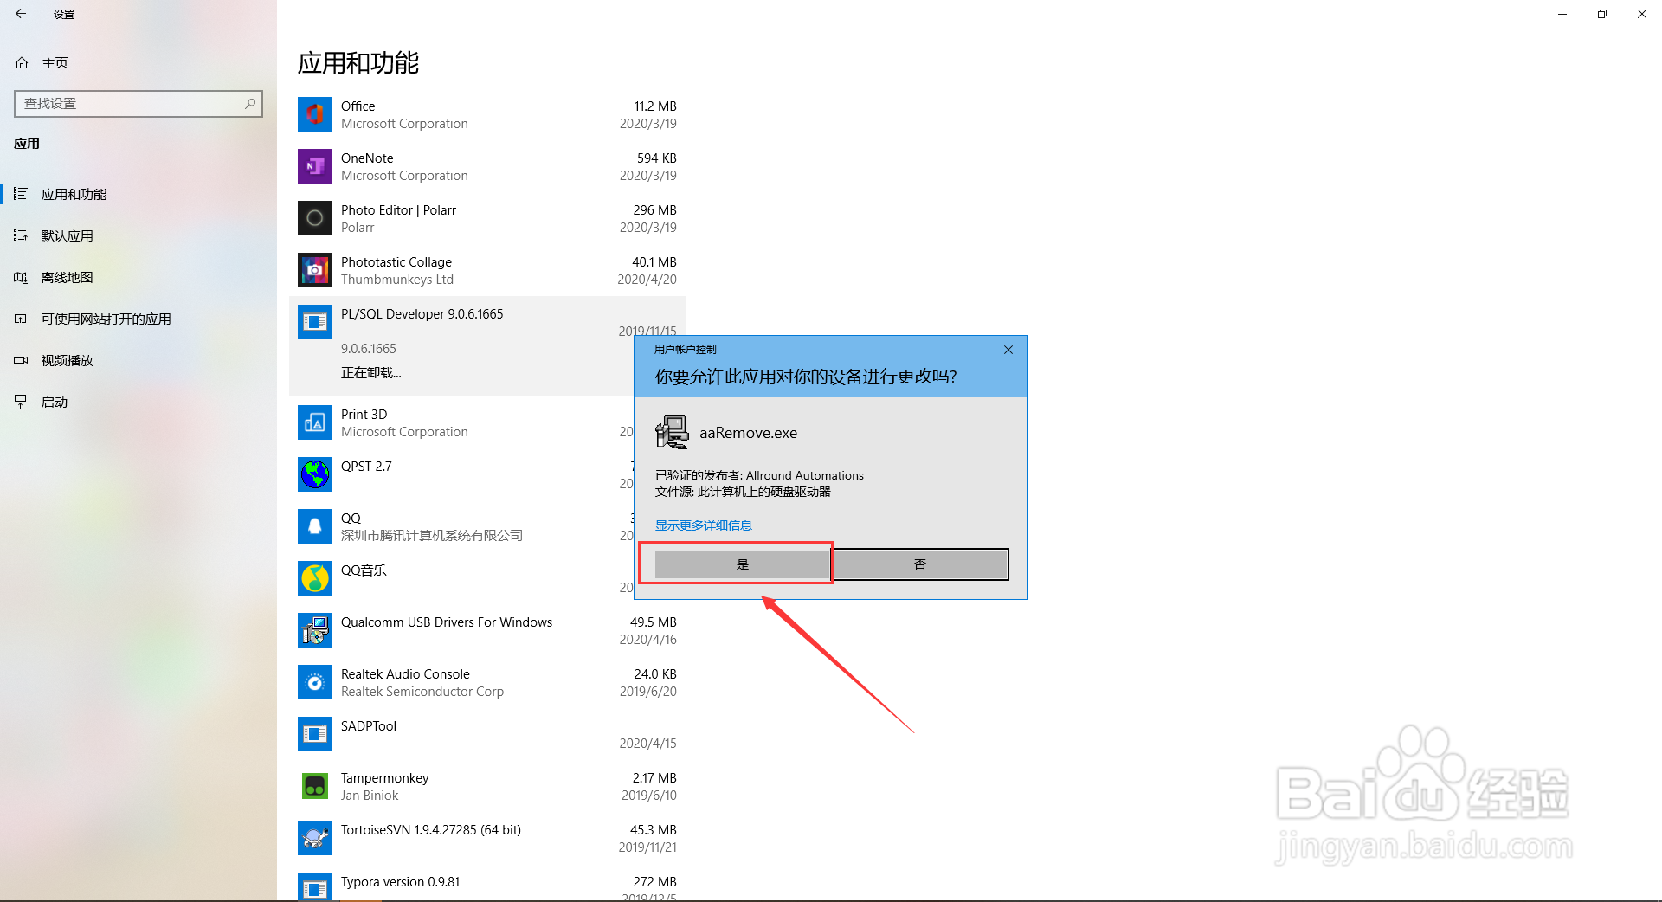Click the Qualcomm USB Drivers icon
This screenshot has height=902, width=1662.
(x=315, y=630)
